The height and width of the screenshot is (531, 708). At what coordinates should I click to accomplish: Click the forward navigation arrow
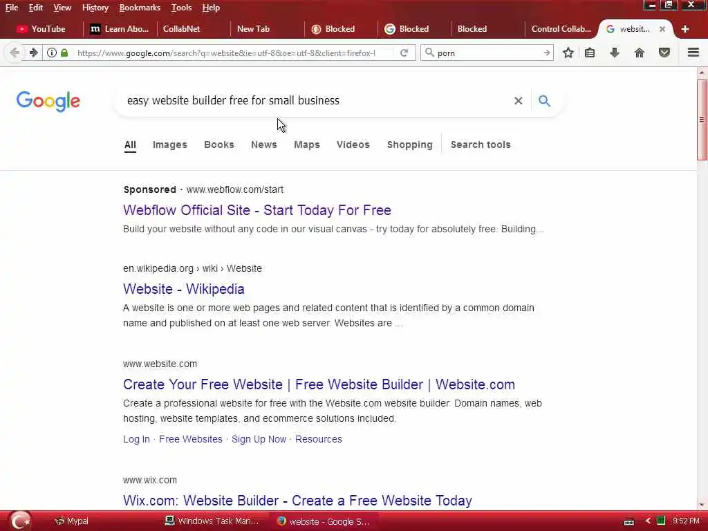tap(33, 53)
